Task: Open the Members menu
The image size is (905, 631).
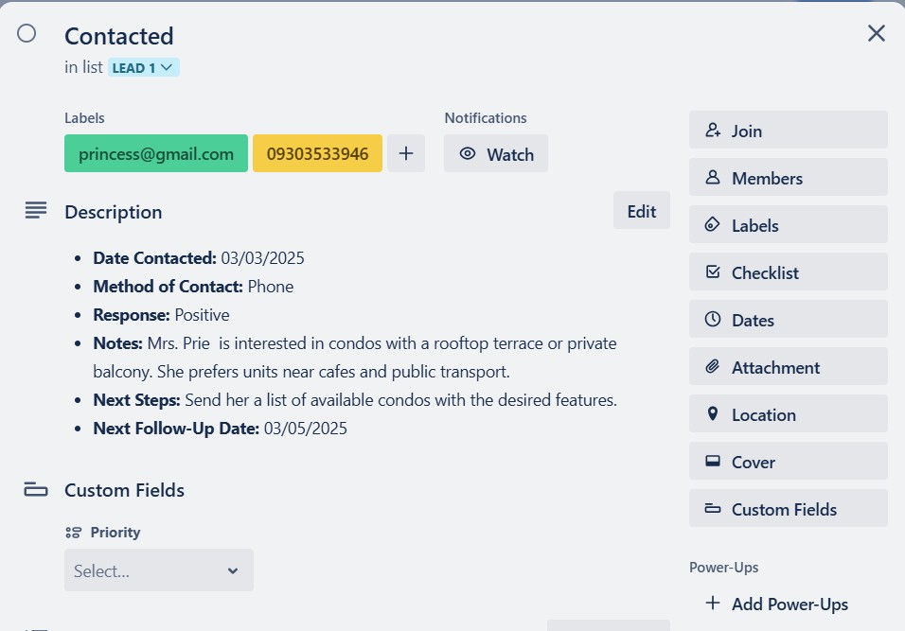Action: coord(788,178)
